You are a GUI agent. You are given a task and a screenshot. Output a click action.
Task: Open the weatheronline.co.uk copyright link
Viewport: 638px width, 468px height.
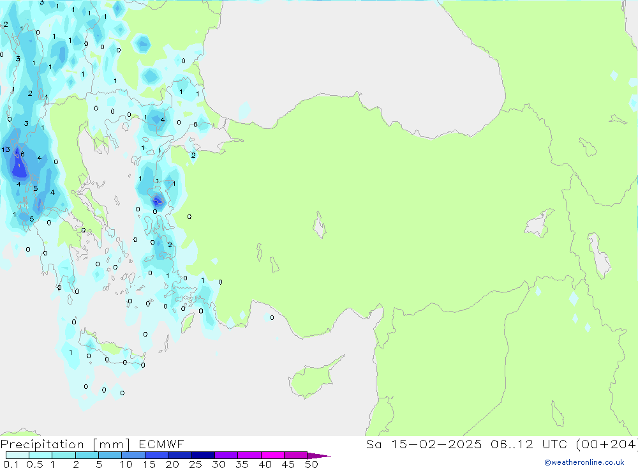(584, 462)
